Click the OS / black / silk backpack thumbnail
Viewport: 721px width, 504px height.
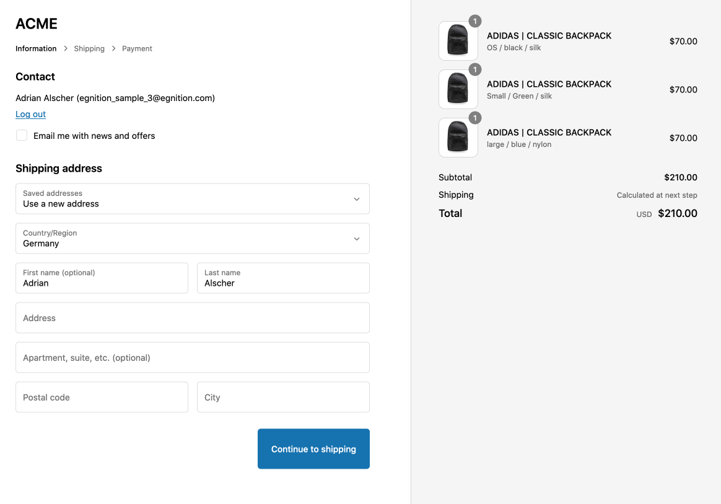click(458, 41)
